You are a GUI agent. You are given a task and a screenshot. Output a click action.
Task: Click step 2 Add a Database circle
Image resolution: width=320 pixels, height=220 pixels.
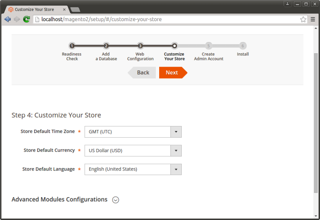click(x=106, y=46)
